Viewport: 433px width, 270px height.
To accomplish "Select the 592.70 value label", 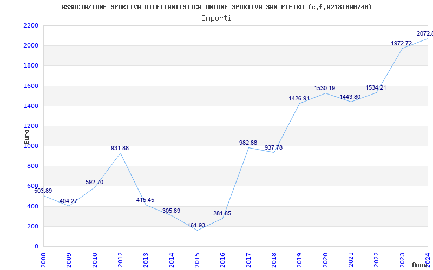I will [94, 182].
